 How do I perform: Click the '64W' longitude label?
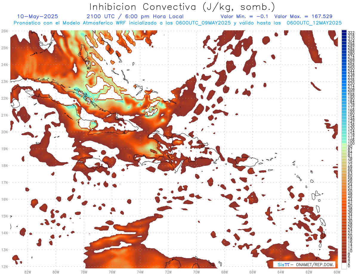pos(281,272)
